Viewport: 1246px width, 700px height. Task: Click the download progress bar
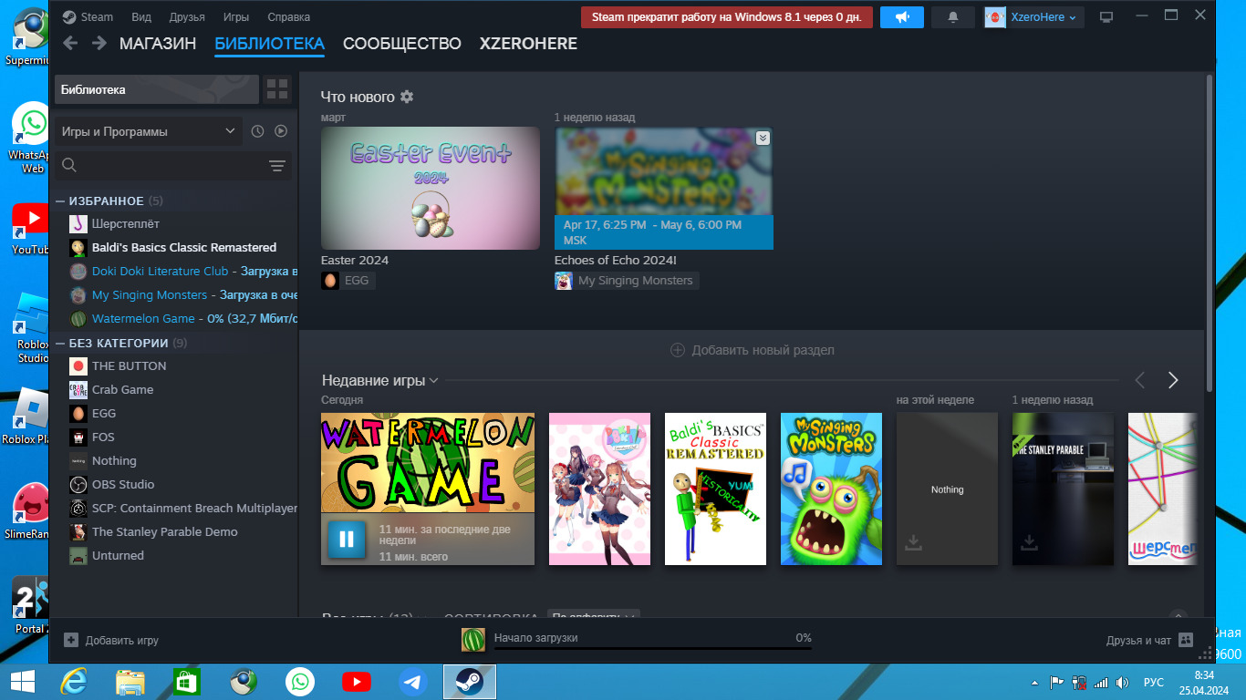click(x=651, y=648)
